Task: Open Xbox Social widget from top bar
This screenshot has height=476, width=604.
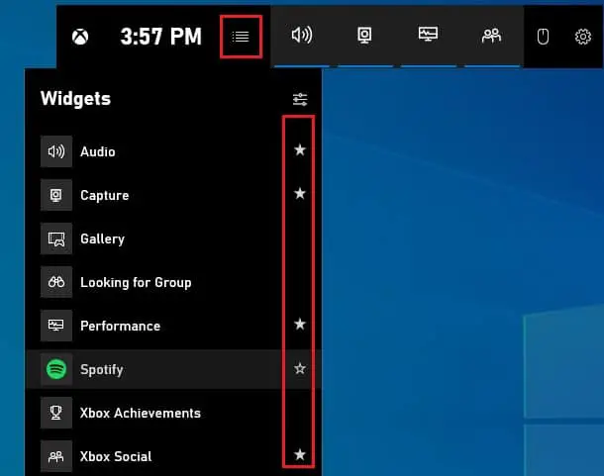Action: coord(491,36)
